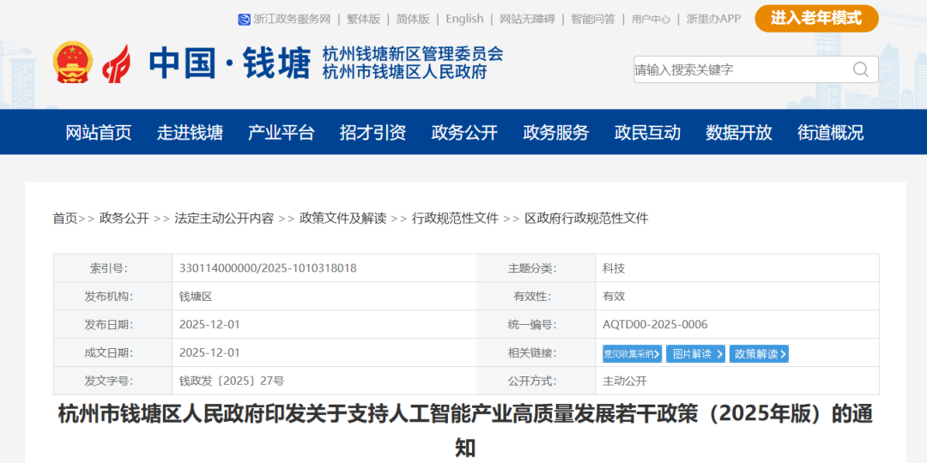Click the red Qiantang flame logo

[x=118, y=63]
